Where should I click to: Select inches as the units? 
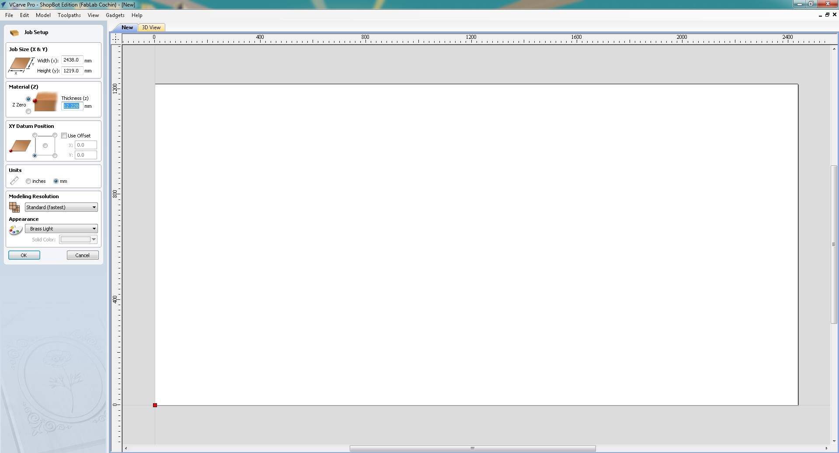point(28,181)
